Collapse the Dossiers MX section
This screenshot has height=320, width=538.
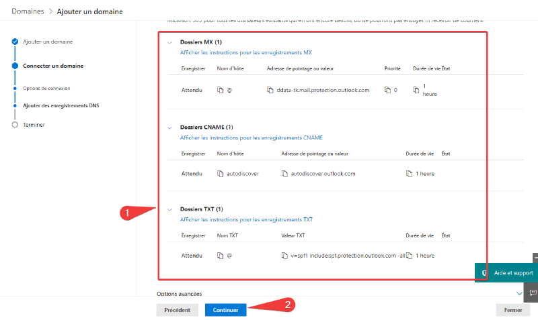point(169,43)
